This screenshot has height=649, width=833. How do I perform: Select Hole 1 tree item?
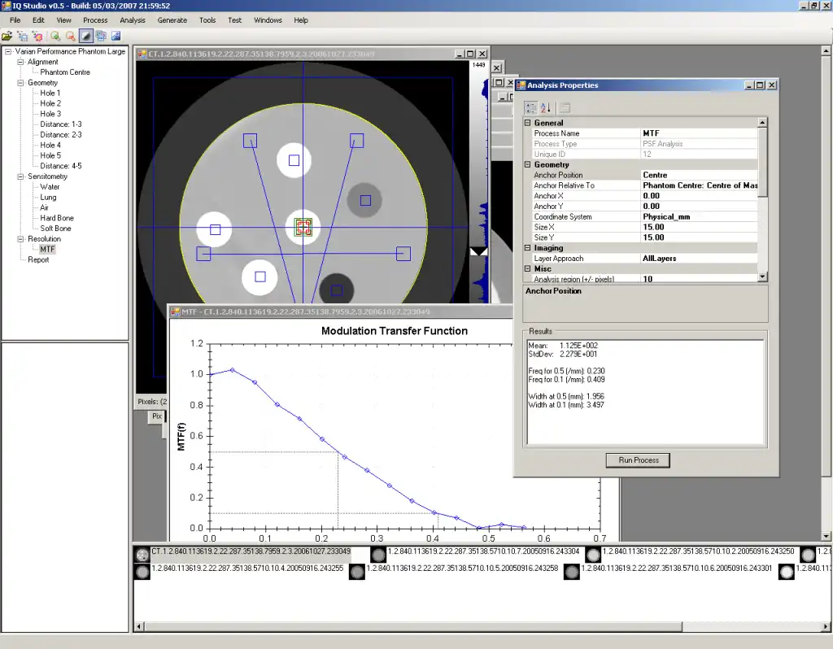tap(50, 93)
